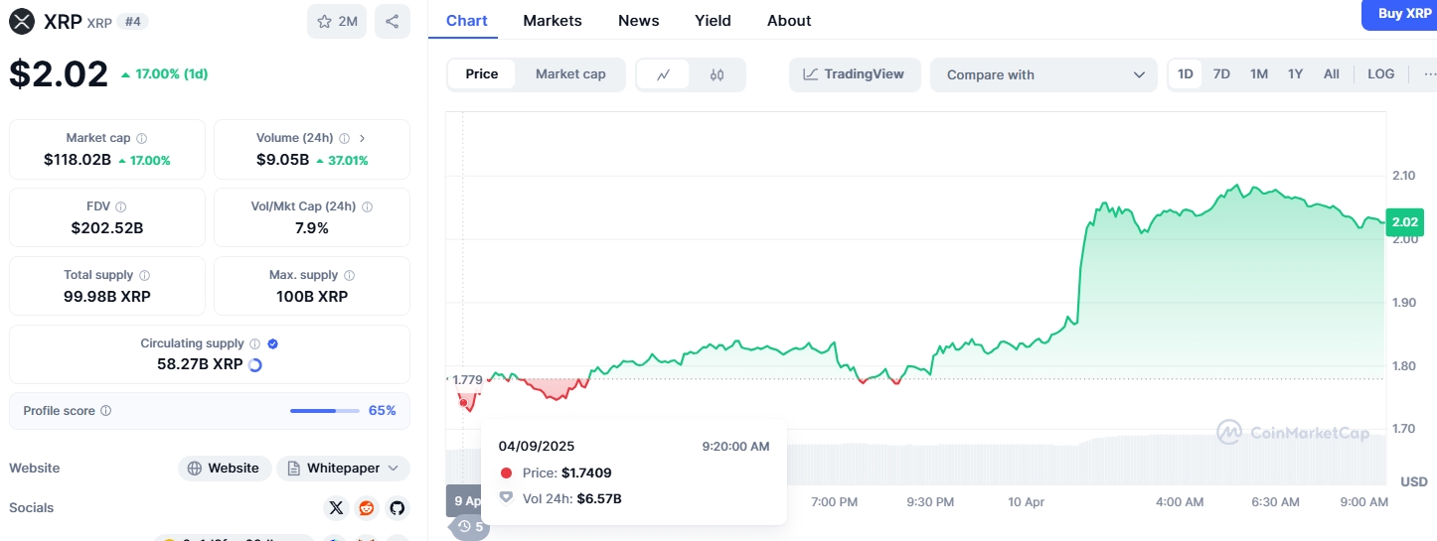Open the TradingView chart button
The height and width of the screenshot is (541, 1437).
855,74
